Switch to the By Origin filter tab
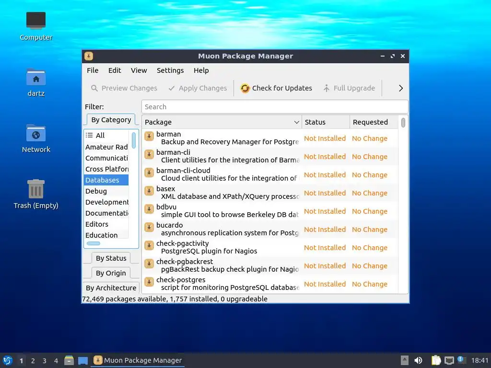 click(111, 273)
